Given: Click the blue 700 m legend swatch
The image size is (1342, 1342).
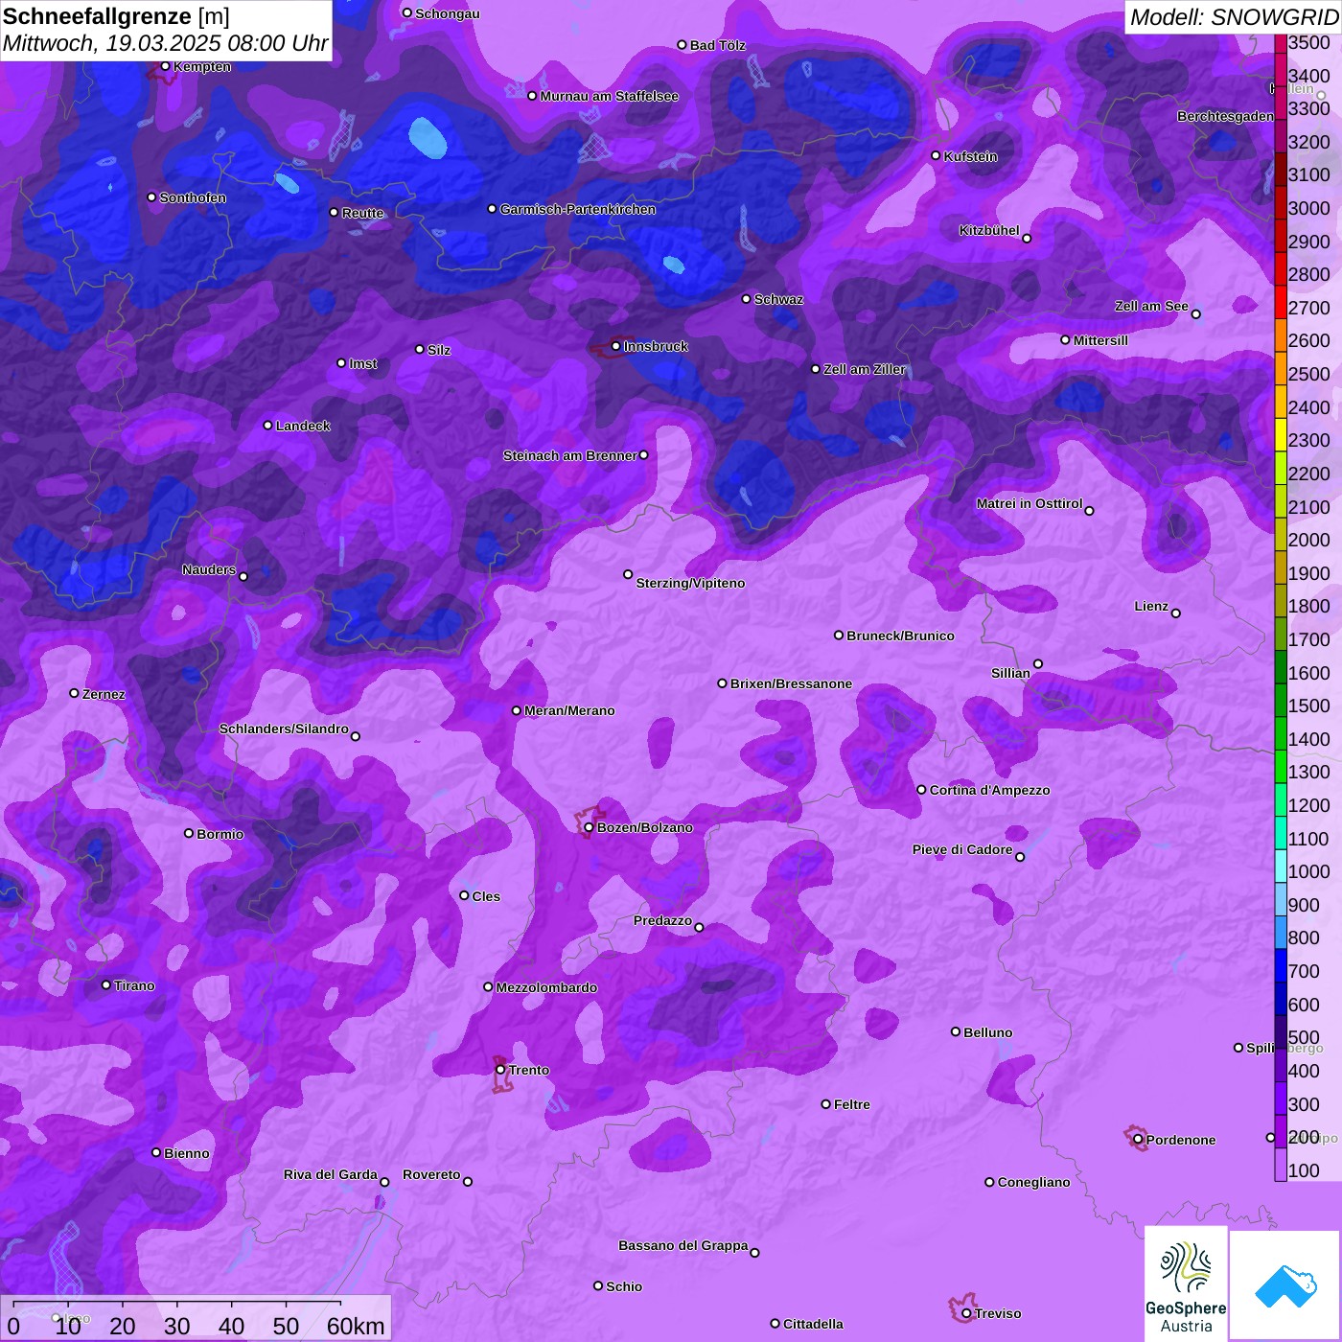Looking at the screenshot, I should [1281, 965].
